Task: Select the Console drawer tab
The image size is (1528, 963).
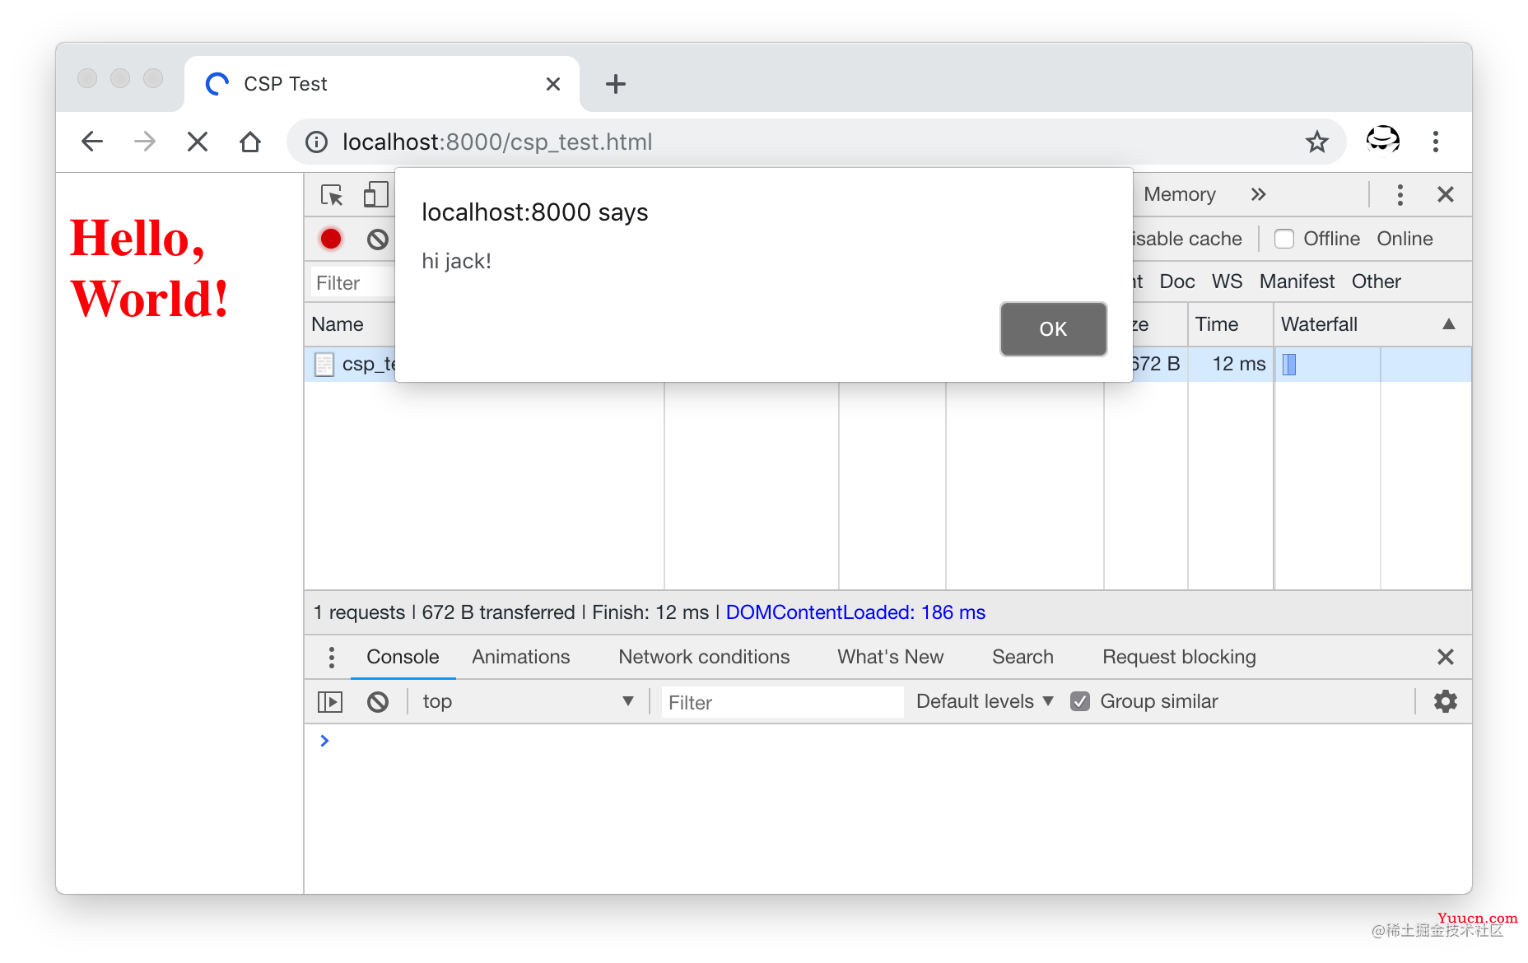Action: tap(403, 657)
